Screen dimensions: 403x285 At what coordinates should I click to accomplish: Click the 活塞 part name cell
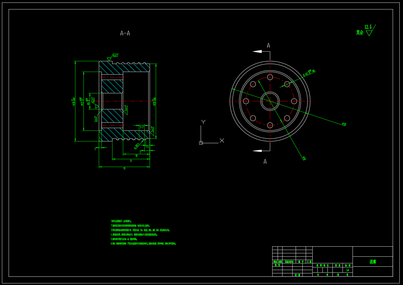373,262
